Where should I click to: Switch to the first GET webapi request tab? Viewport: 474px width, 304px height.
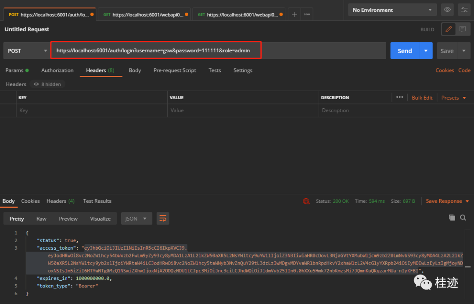click(x=145, y=14)
